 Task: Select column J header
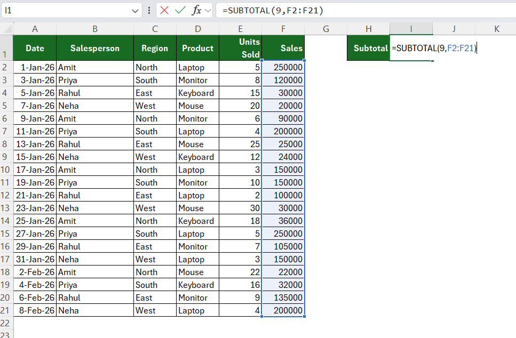point(454,29)
